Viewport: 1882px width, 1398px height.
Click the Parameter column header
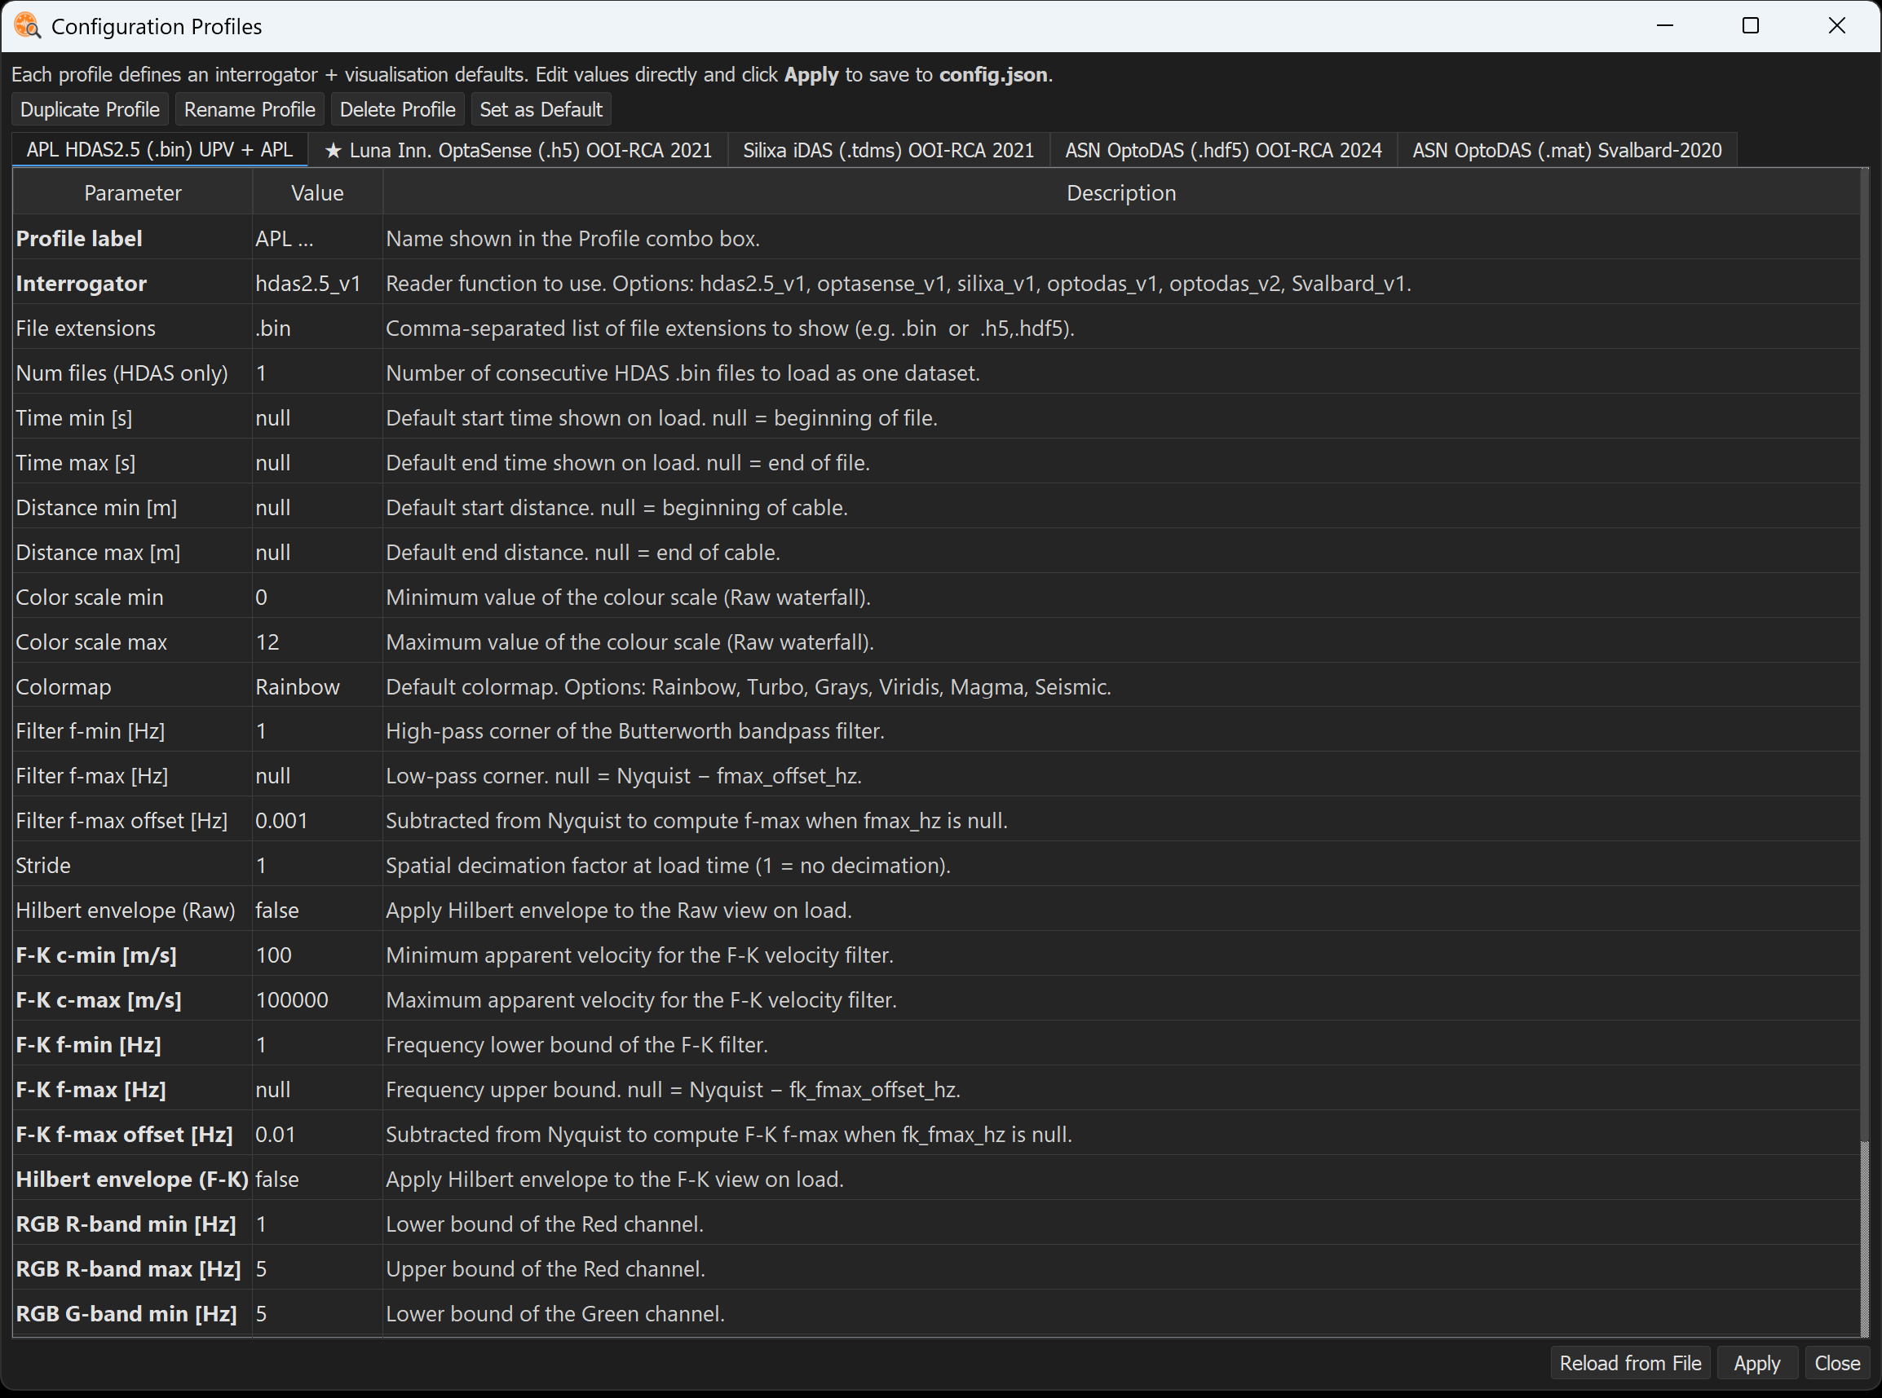tap(132, 193)
